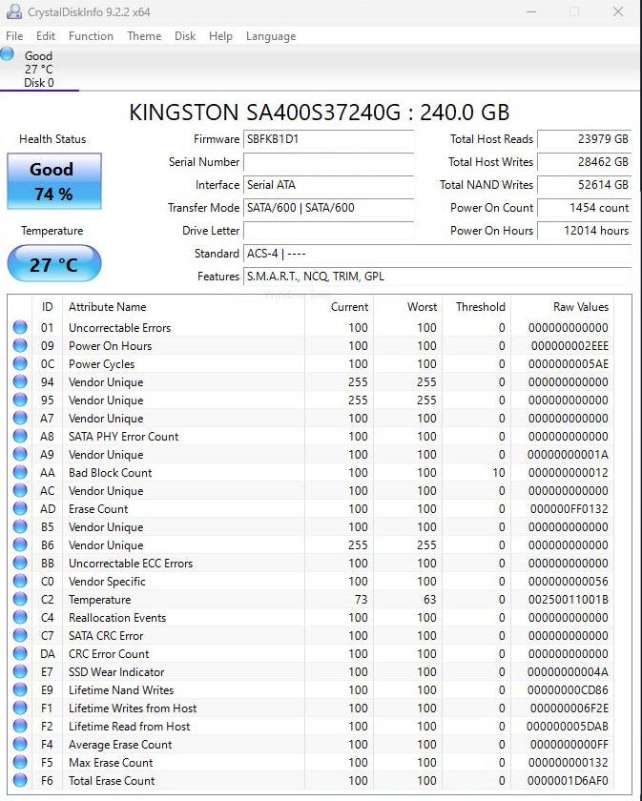
Task: Click the status orb for ID 95 row
Action: tap(20, 400)
